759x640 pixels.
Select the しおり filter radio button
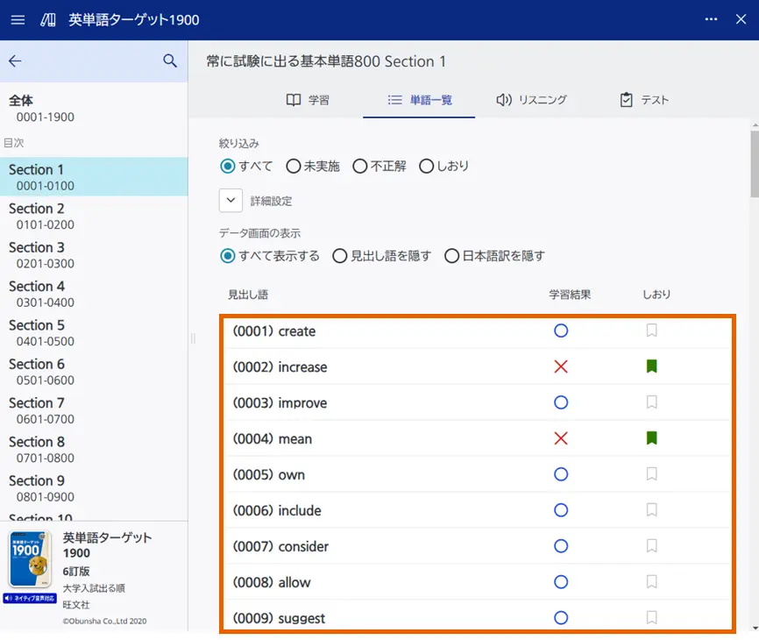[427, 166]
